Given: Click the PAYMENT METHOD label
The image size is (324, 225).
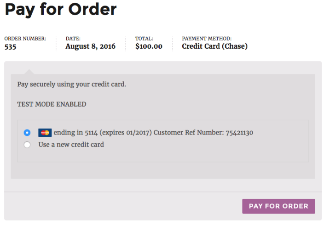Looking at the screenshot, I should [x=207, y=39].
